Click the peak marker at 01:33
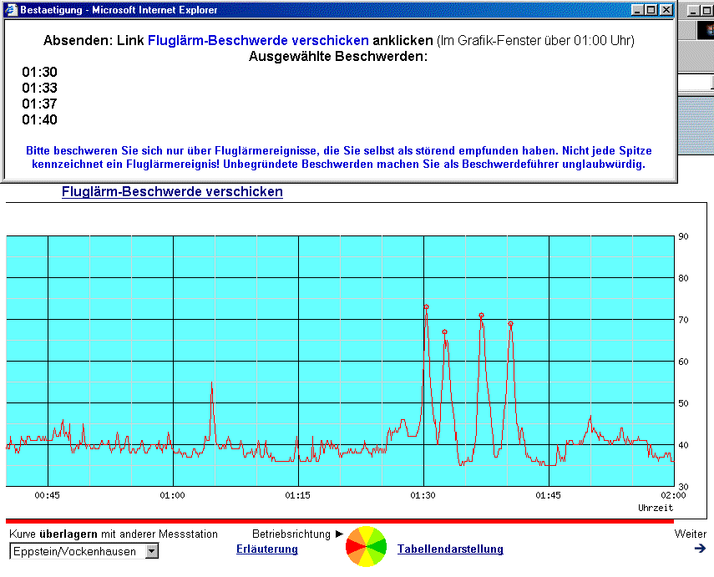The width and height of the screenshot is (714, 577). click(444, 332)
